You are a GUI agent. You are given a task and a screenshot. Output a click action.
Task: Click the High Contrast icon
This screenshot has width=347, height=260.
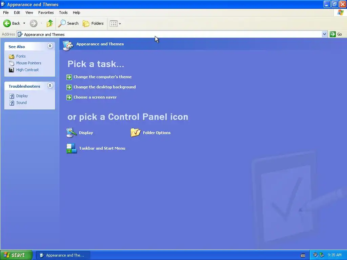pyautogui.click(x=11, y=70)
